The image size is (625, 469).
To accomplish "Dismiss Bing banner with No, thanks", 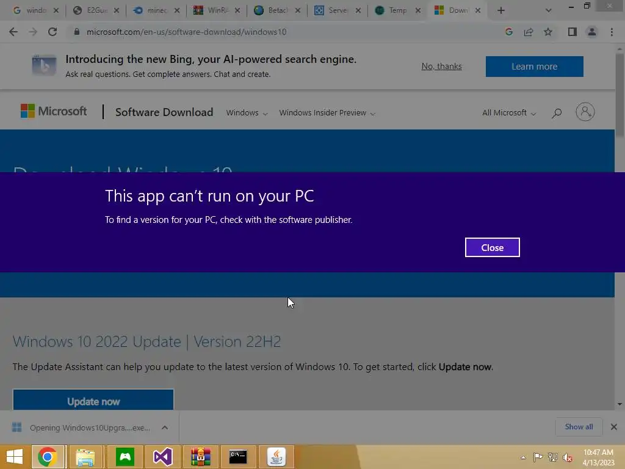I will point(441,66).
